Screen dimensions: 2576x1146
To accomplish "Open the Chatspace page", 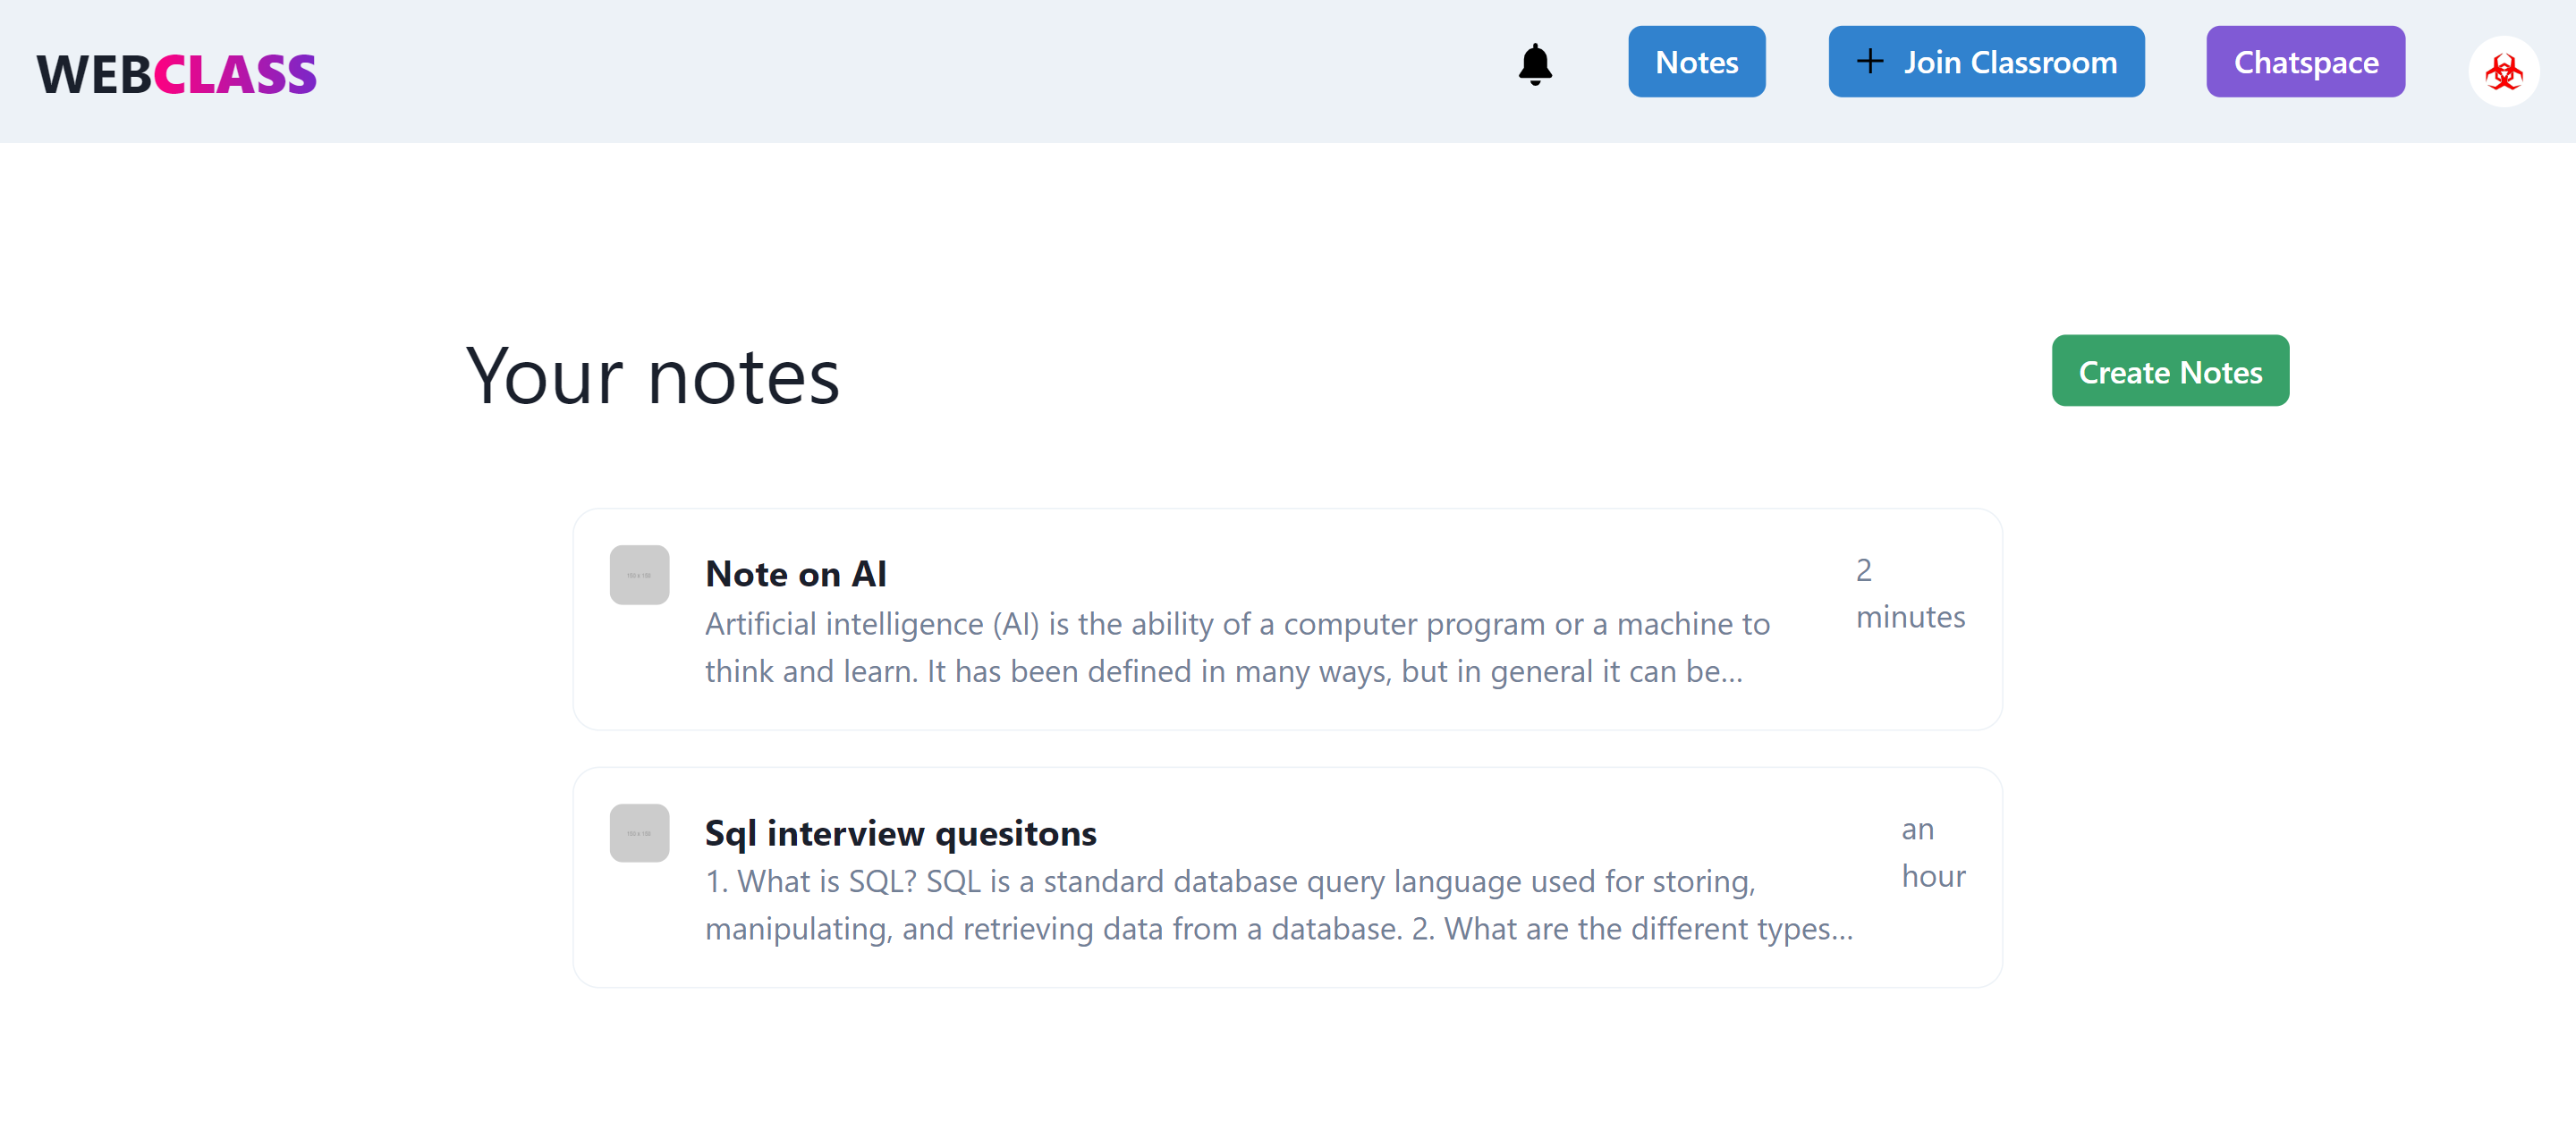I will (x=2305, y=61).
